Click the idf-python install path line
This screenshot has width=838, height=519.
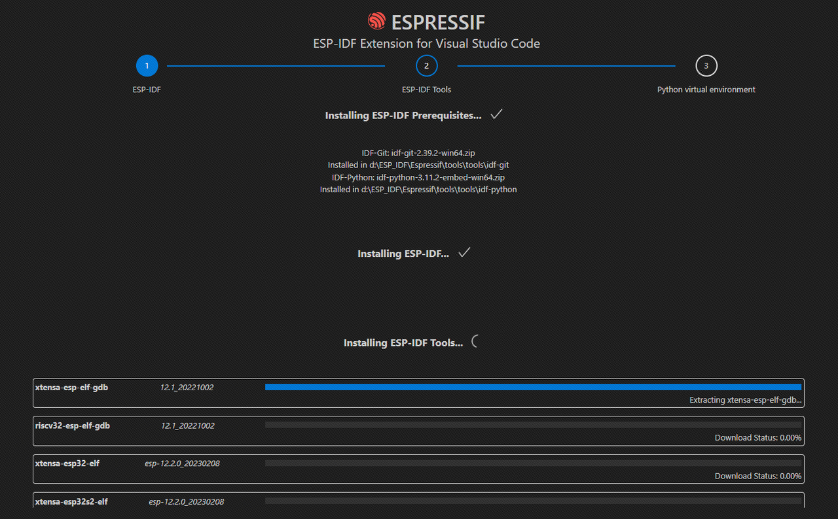418,190
